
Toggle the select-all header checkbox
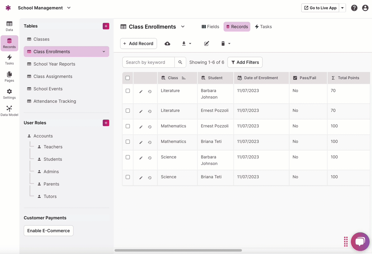coord(128,78)
